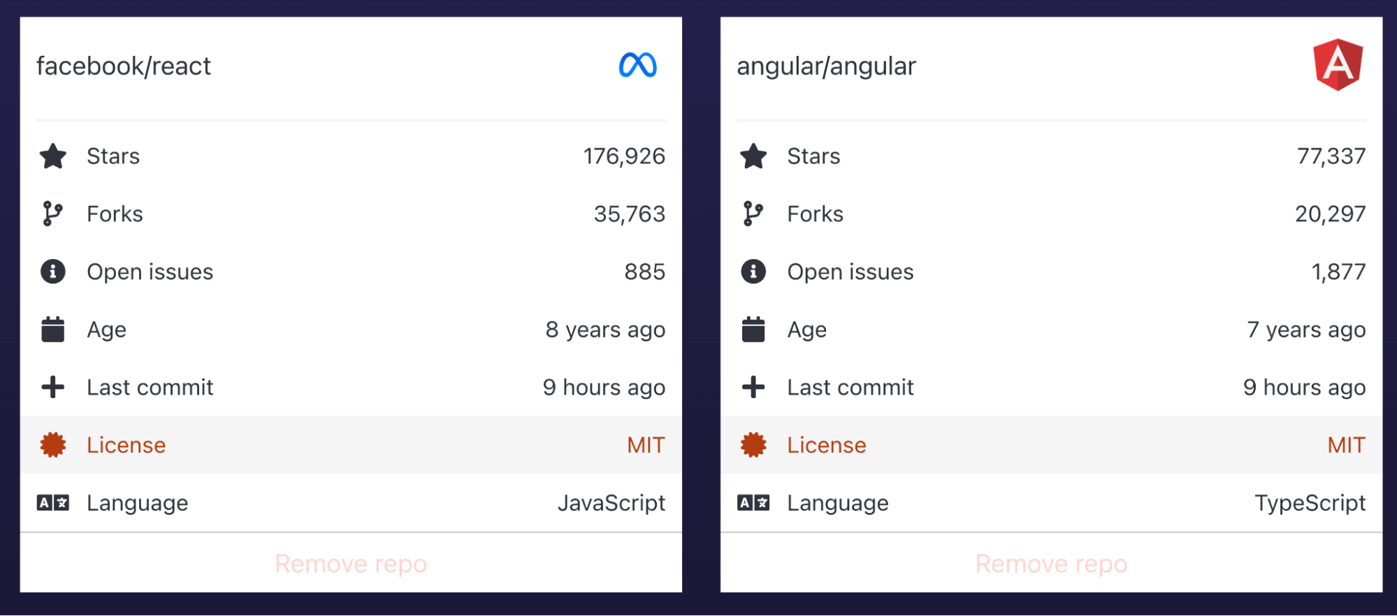Click the MIT value for angular/angular
The width and height of the screenshot is (1397, 616).
pyautogui.click(x=1346, y=445)
